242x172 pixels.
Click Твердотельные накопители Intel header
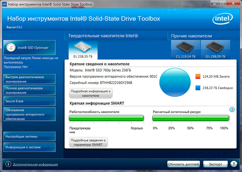tap(103, 36)
